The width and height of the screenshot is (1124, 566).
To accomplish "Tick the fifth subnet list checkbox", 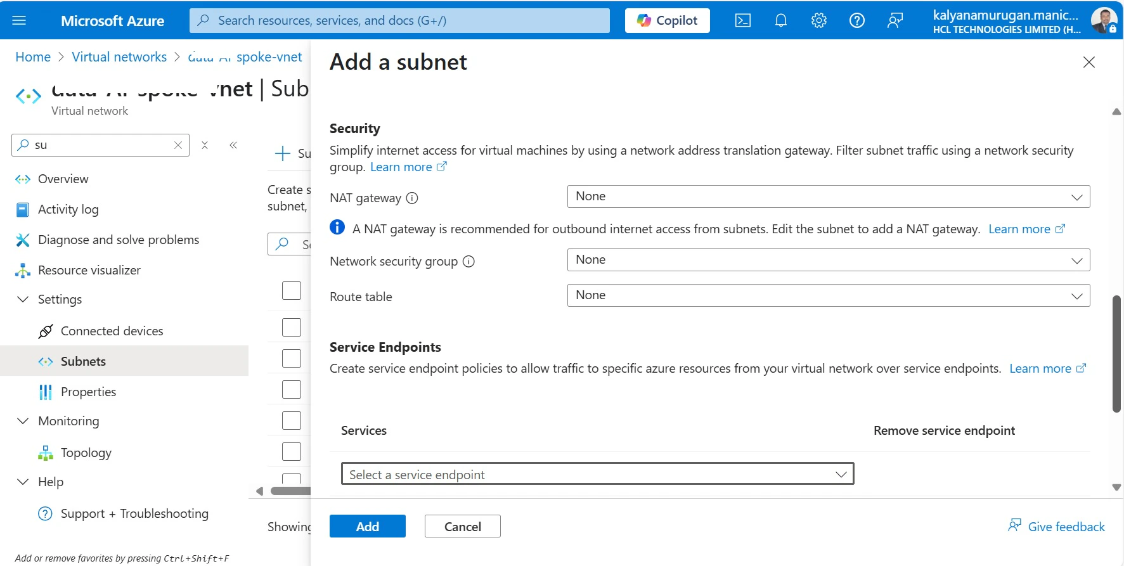I will [292, 421].
